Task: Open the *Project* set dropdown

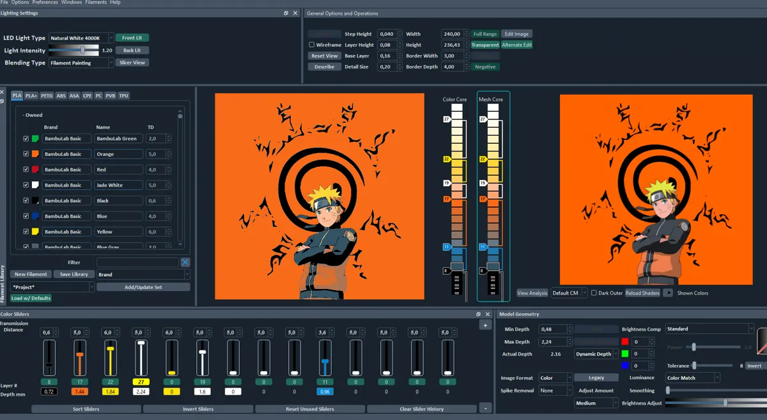Action: point(52,287)
